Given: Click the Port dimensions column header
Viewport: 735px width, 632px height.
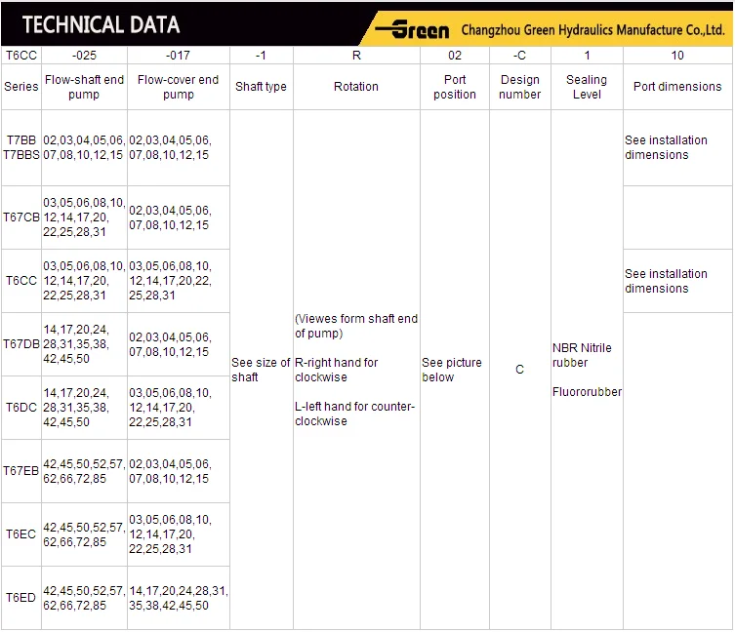Looking at the screenshot, I should [677, 87].
